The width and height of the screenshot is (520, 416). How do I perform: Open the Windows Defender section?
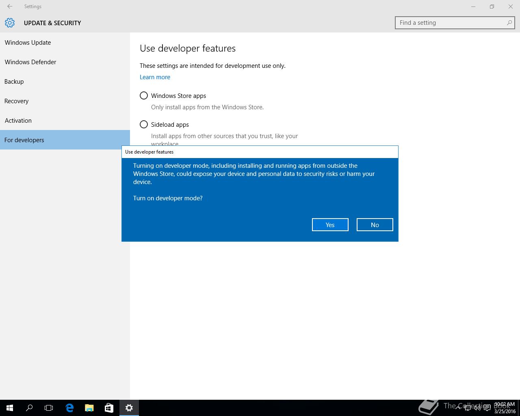coord(65,62)
